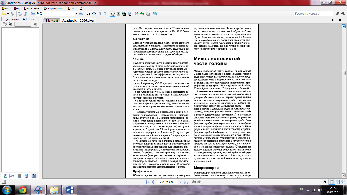This screenshot has width=347, height=195.
Task: Click the green swap arrows icon
Action: 142,14
